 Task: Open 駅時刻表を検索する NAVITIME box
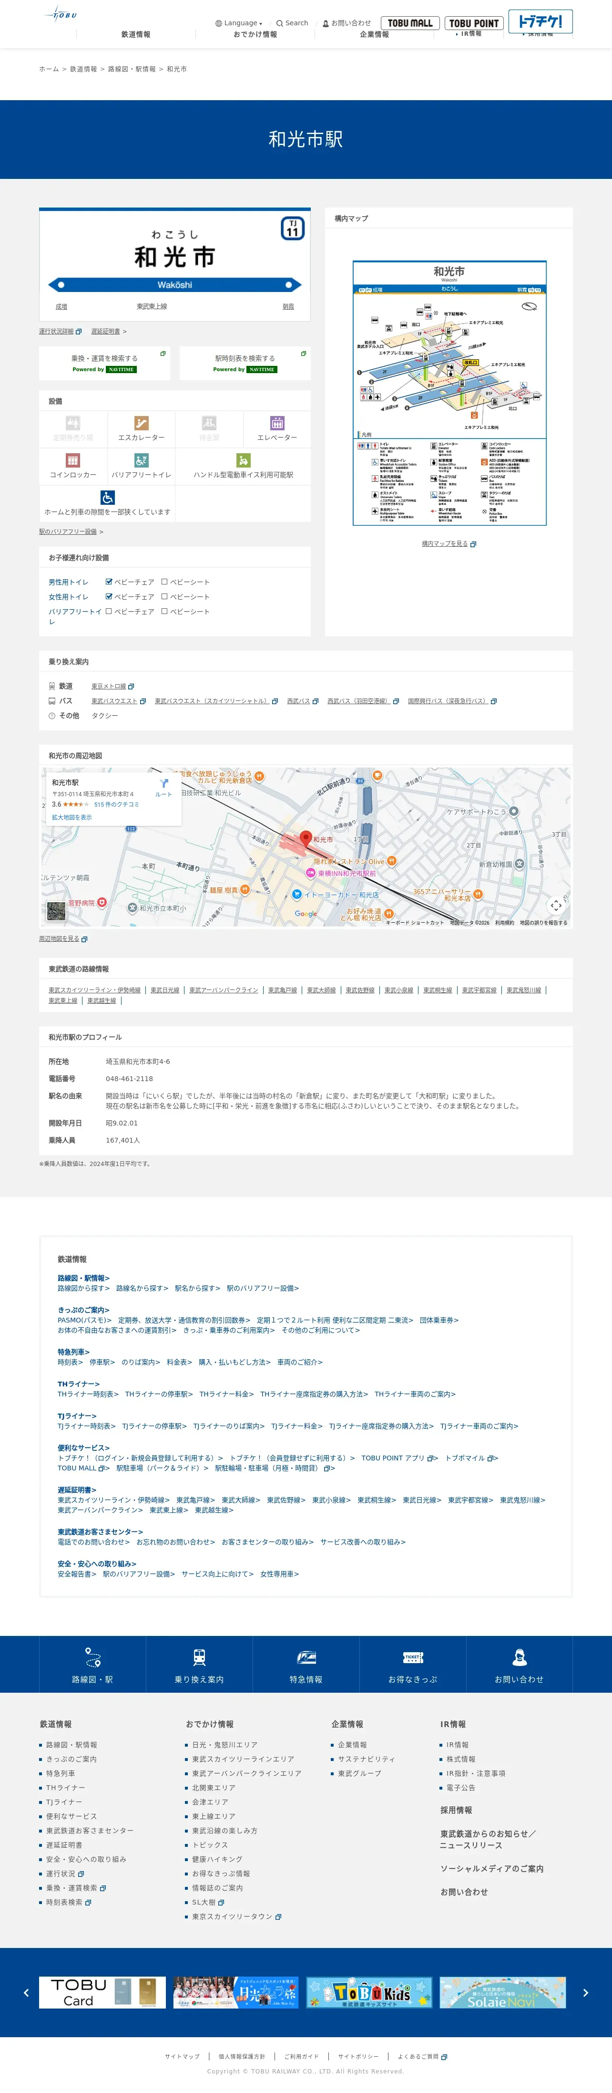click(245, 363)
